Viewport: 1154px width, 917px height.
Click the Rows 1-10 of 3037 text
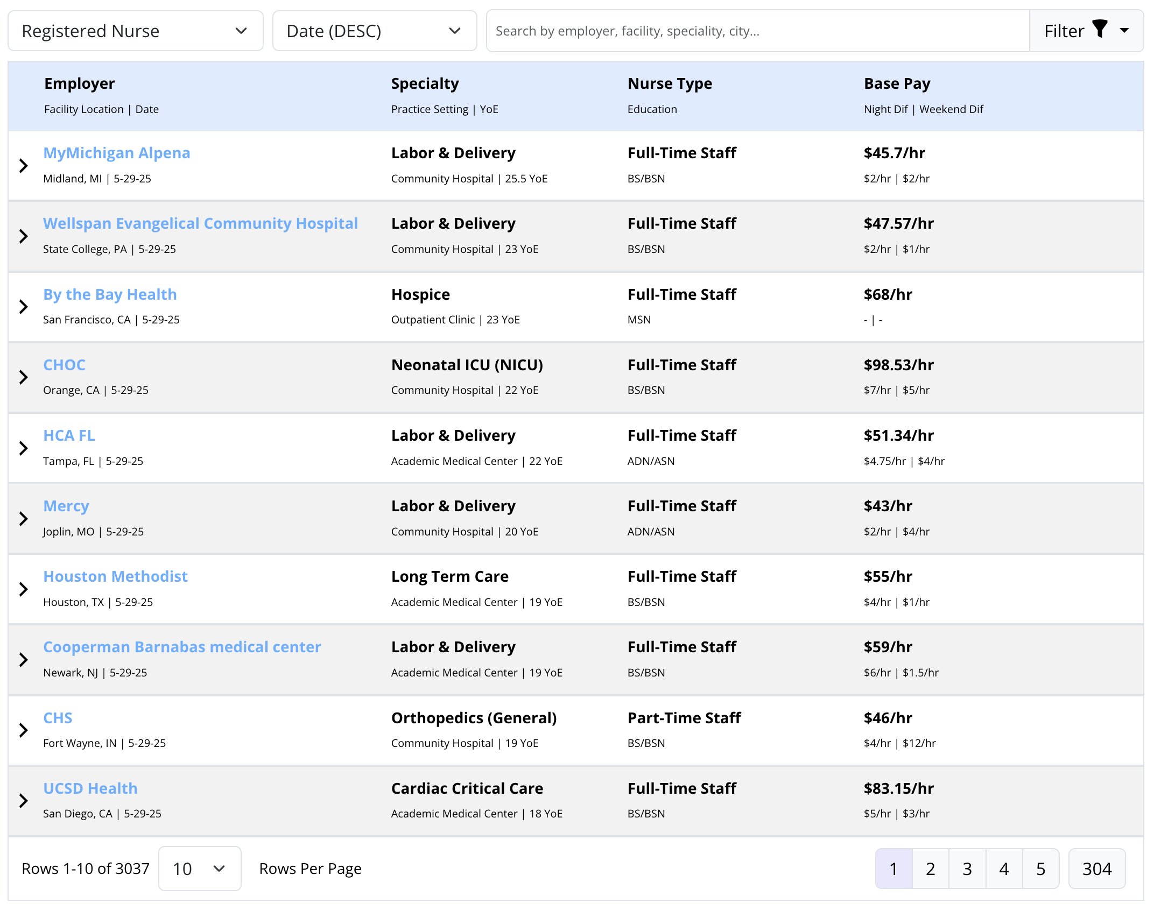point(86,869)
